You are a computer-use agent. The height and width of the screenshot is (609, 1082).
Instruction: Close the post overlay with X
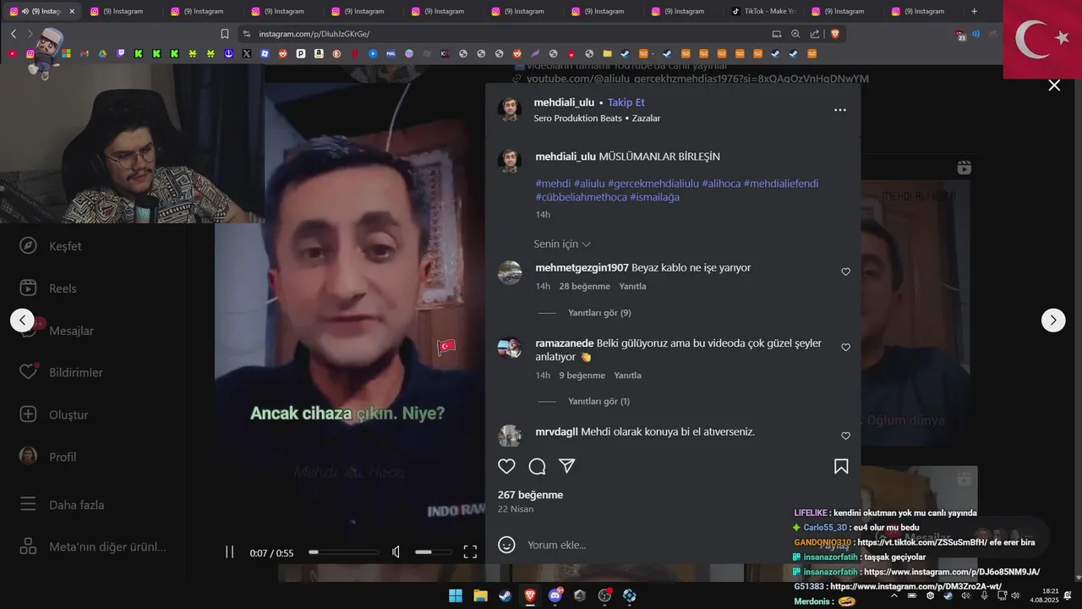point(1054,85)
